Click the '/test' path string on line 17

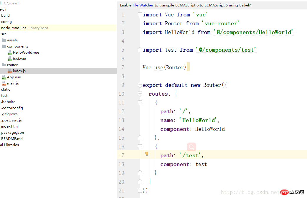[190, 155]
